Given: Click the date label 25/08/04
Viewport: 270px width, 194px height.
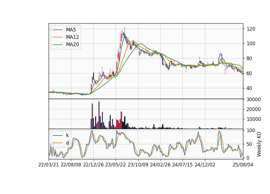Looking at the screenshot, I should point(243,165).
